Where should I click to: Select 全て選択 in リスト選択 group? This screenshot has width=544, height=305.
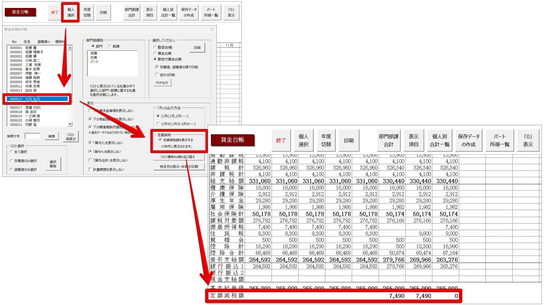tap(12, 152)
